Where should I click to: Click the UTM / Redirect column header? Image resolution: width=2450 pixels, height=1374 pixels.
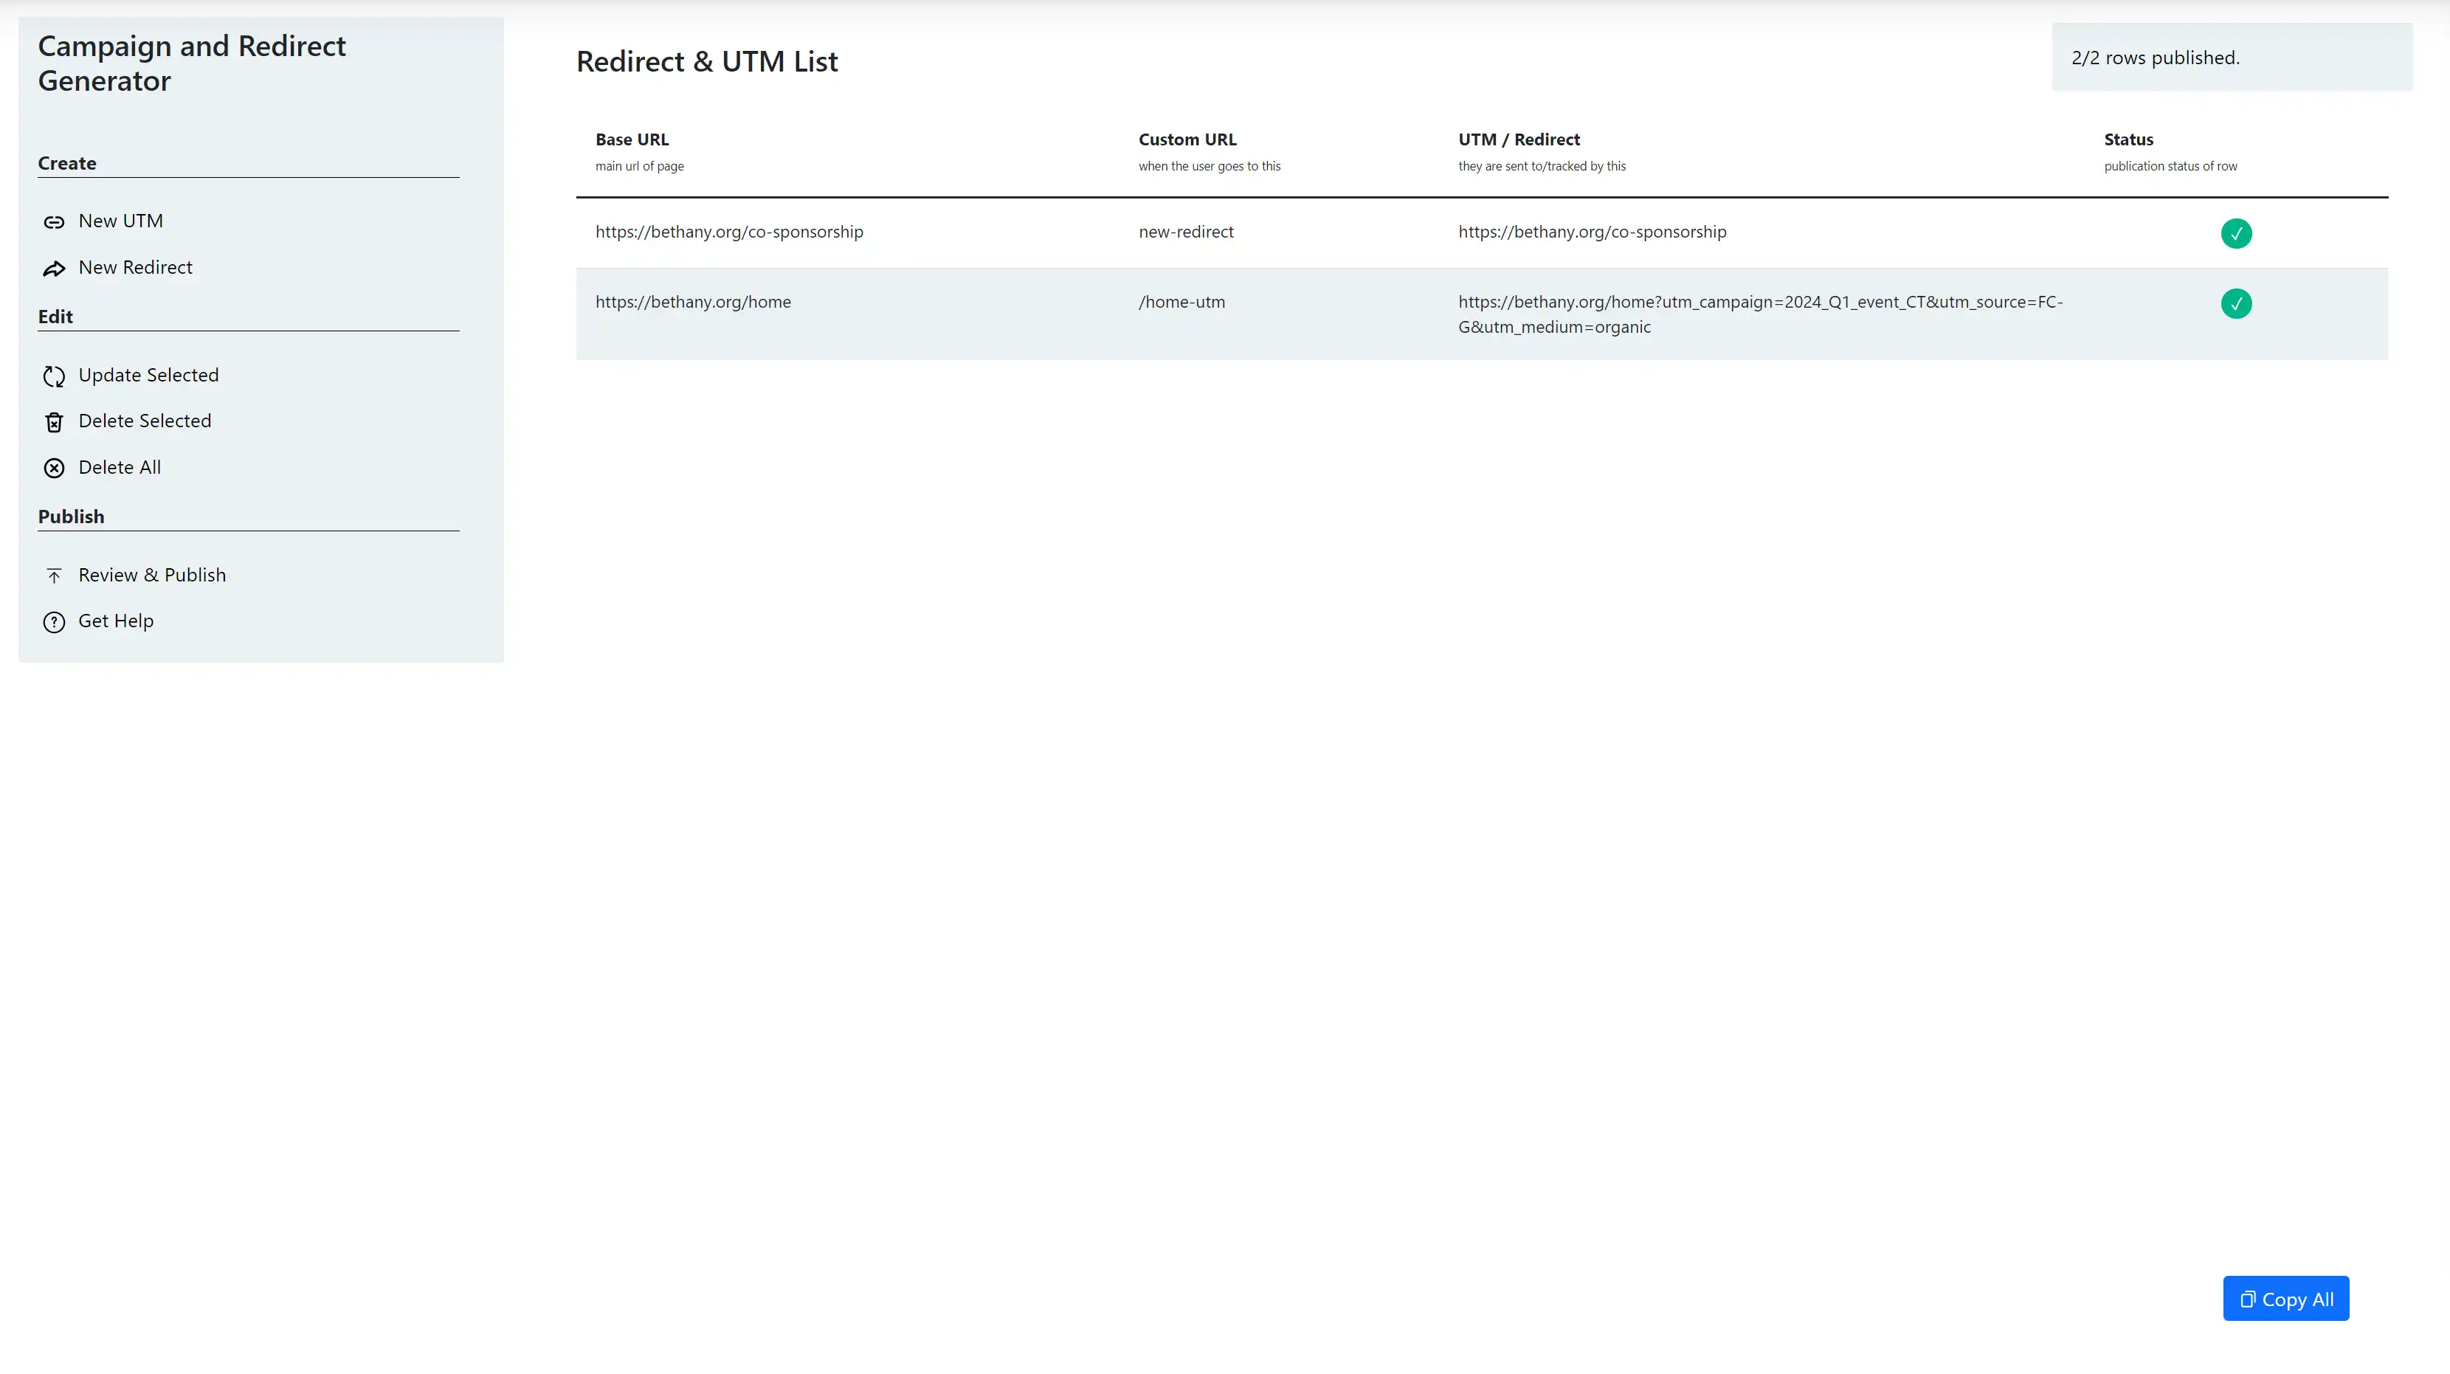[1519, 139]
